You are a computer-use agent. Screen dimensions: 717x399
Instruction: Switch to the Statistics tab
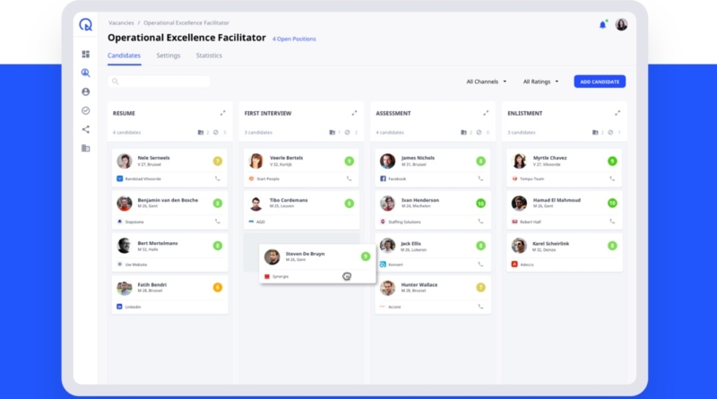tap(209, 56)
